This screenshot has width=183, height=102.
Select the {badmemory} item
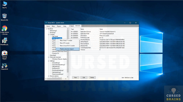(x=56, y=69)
